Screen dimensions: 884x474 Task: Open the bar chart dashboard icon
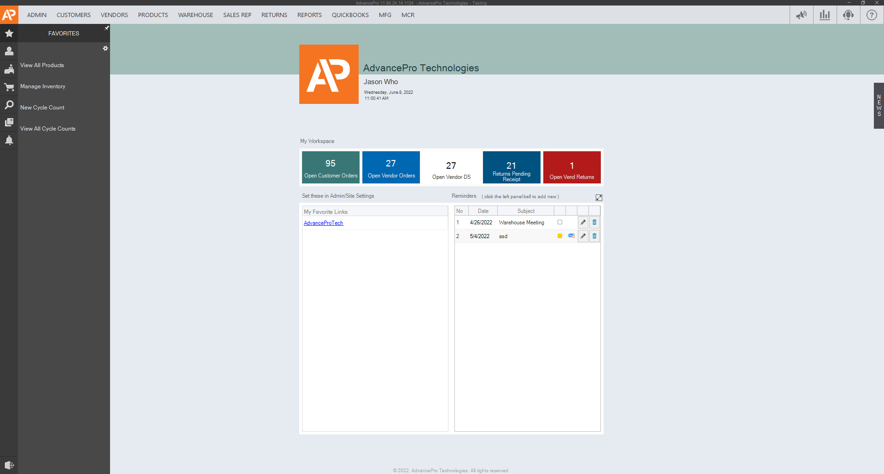(825, 15)
